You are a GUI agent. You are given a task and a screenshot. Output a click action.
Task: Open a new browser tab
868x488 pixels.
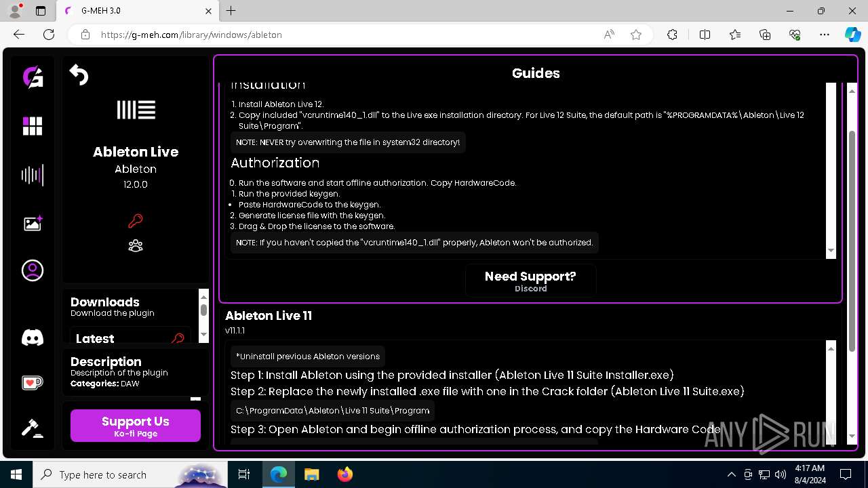[231, 11]
